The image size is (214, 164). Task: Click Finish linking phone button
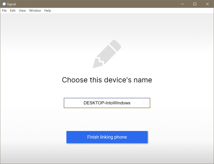pyautogui.click(x=107, y=137)
